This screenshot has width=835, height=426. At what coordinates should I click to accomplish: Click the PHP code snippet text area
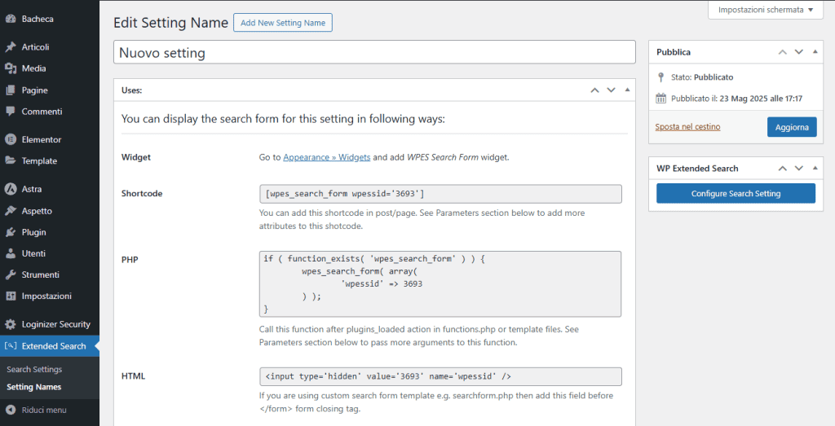[440, 284]
